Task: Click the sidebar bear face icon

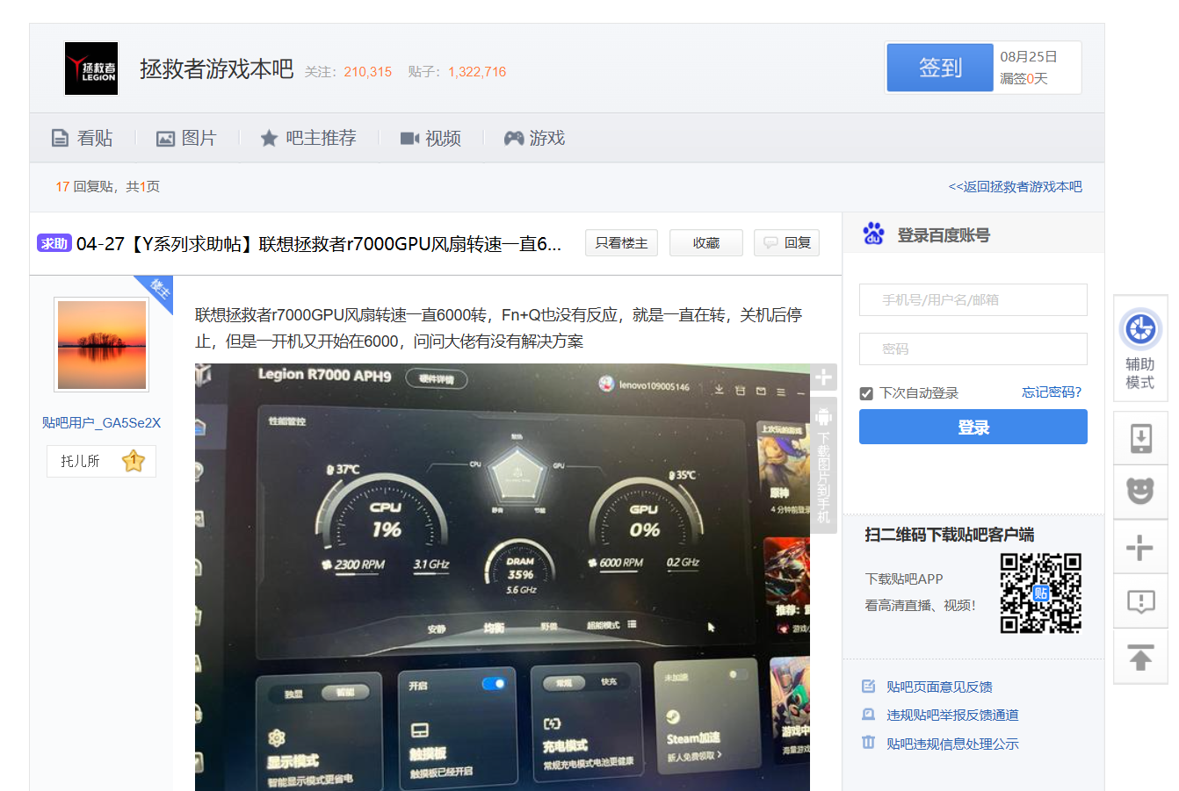Action: click(x=1140, y=492)
